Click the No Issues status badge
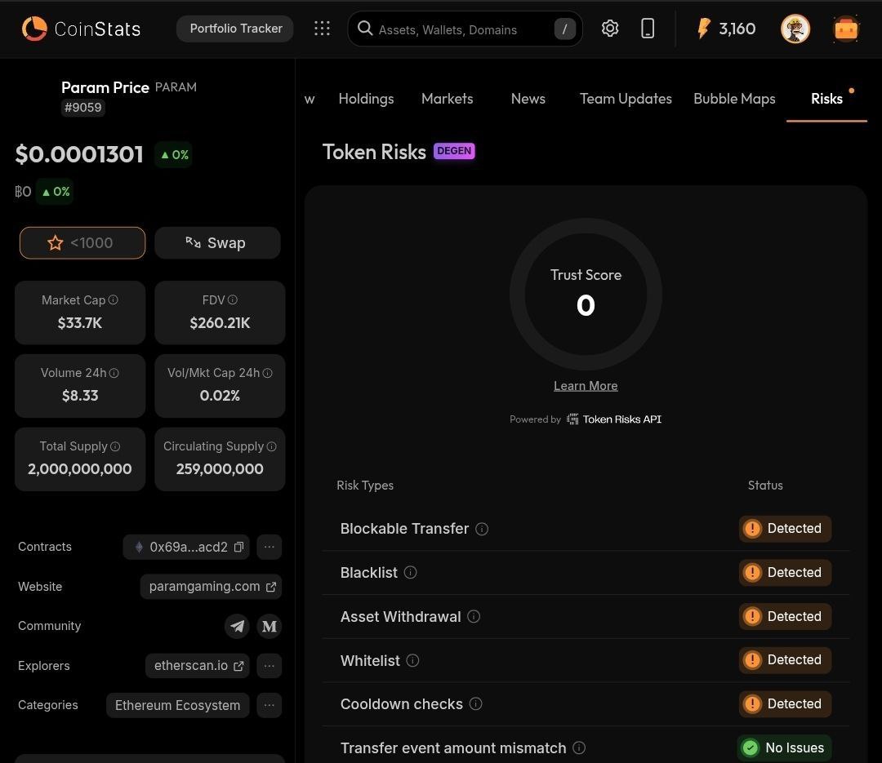 (784, 747)
